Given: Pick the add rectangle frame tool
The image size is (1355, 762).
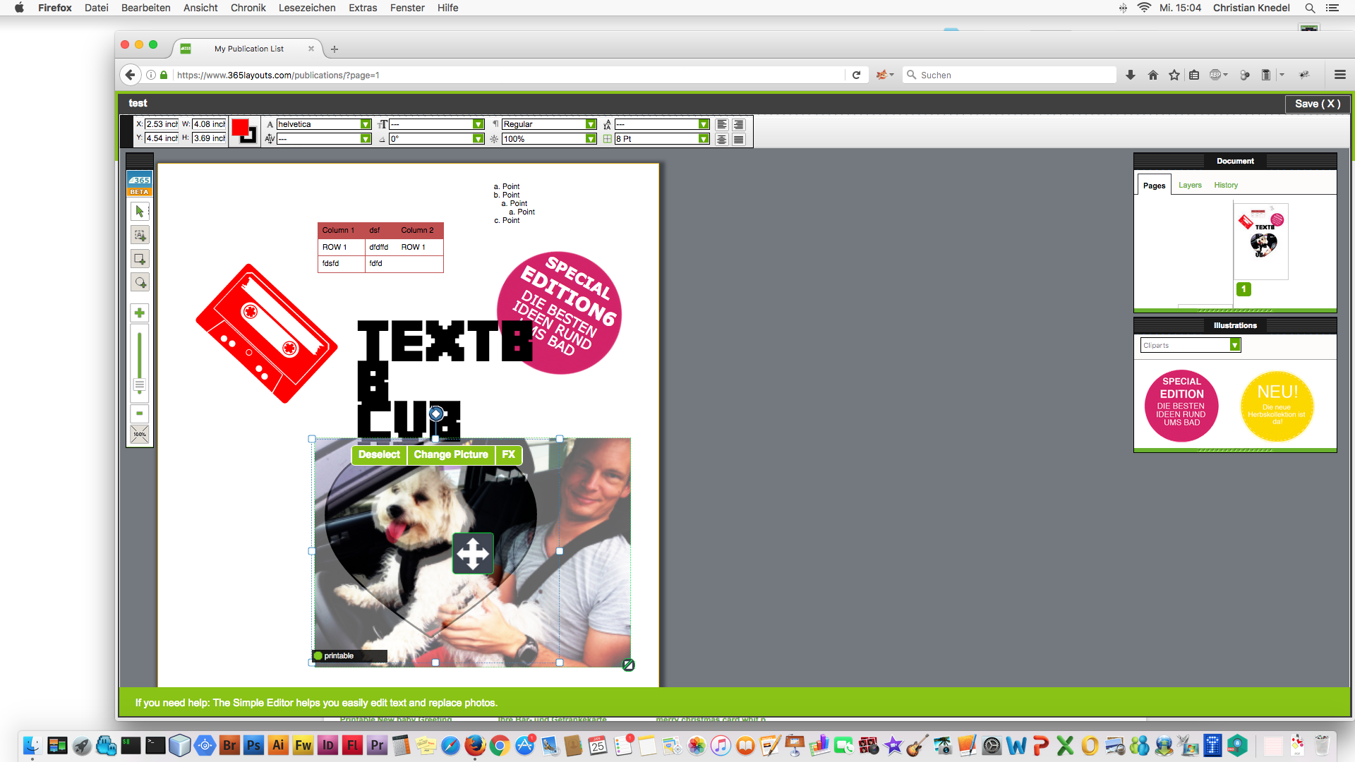Looking at the screenshot, I should (x=139, y=258).
